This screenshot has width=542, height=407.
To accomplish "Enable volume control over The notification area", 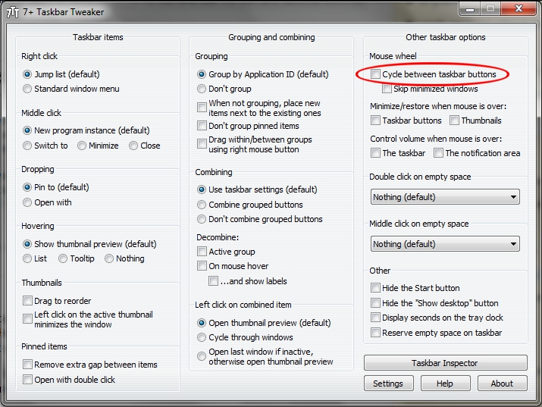I will point(438,152).
